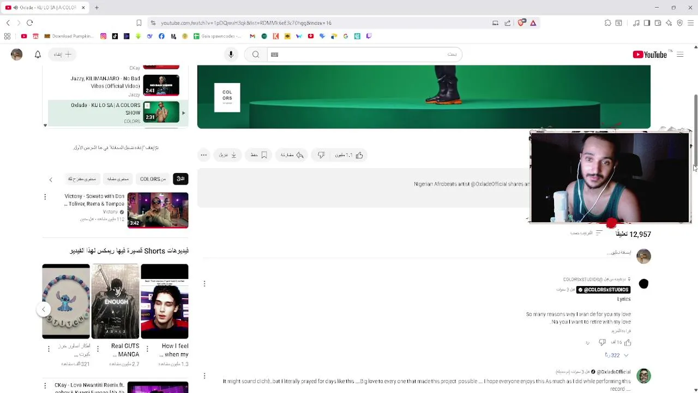Screen dimensions: 698x393
Task: Open TikTok bookmark in bookmarks bar
Action: click(x=115, y=36)
